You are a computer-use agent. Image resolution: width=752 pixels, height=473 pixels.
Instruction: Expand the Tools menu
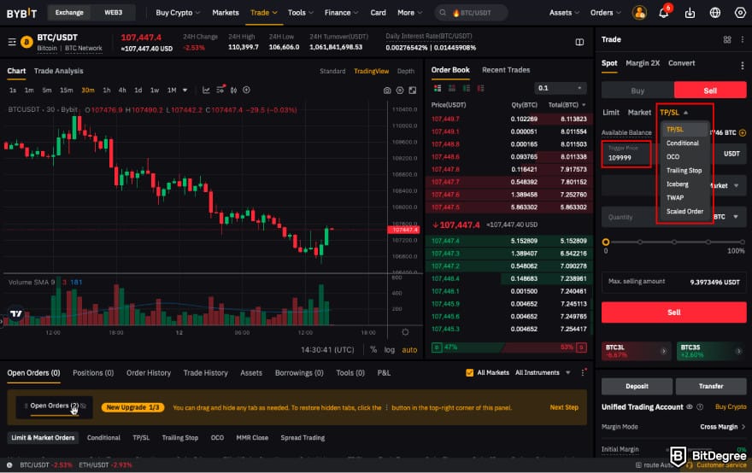point(300,13)
